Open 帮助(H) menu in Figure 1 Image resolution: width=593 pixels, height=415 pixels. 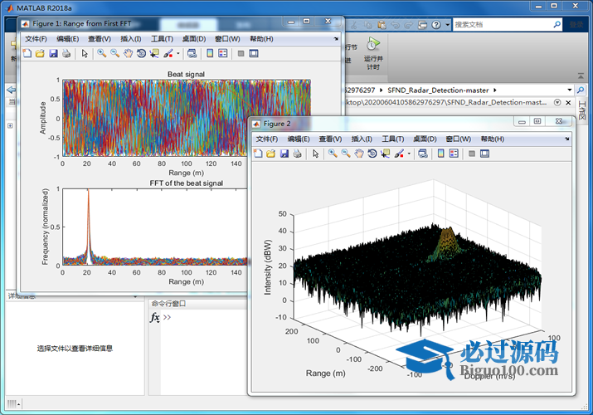click(261, 39)
